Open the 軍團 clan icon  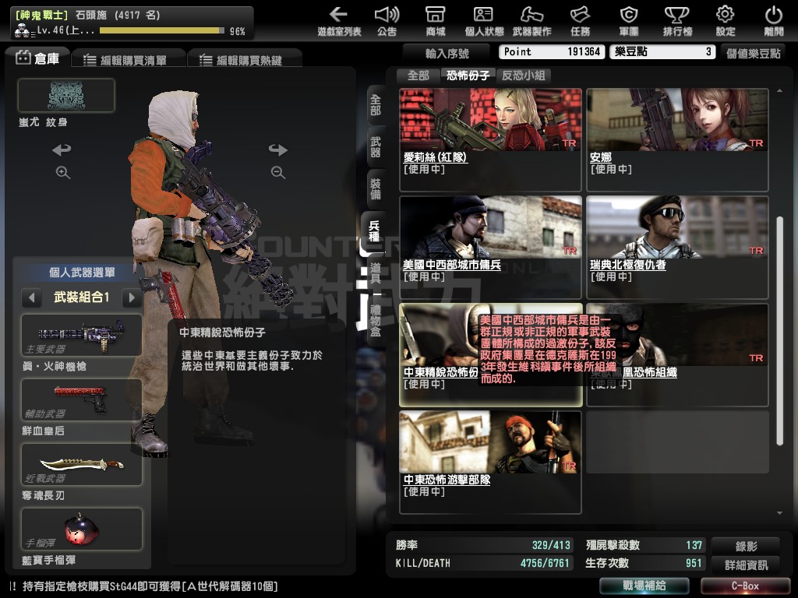pyautogui.click(x=629, y=21)
